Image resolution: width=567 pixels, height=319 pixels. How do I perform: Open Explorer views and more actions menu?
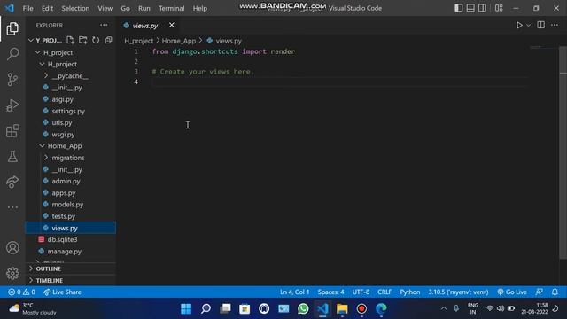coord(104,26)
